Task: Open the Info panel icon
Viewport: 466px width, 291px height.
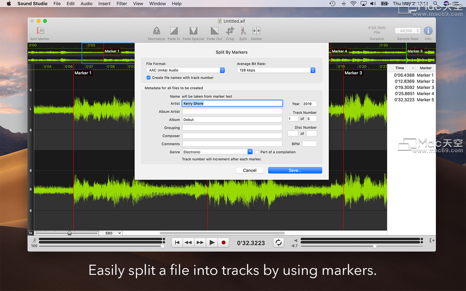Action: (x=428, y=31)
